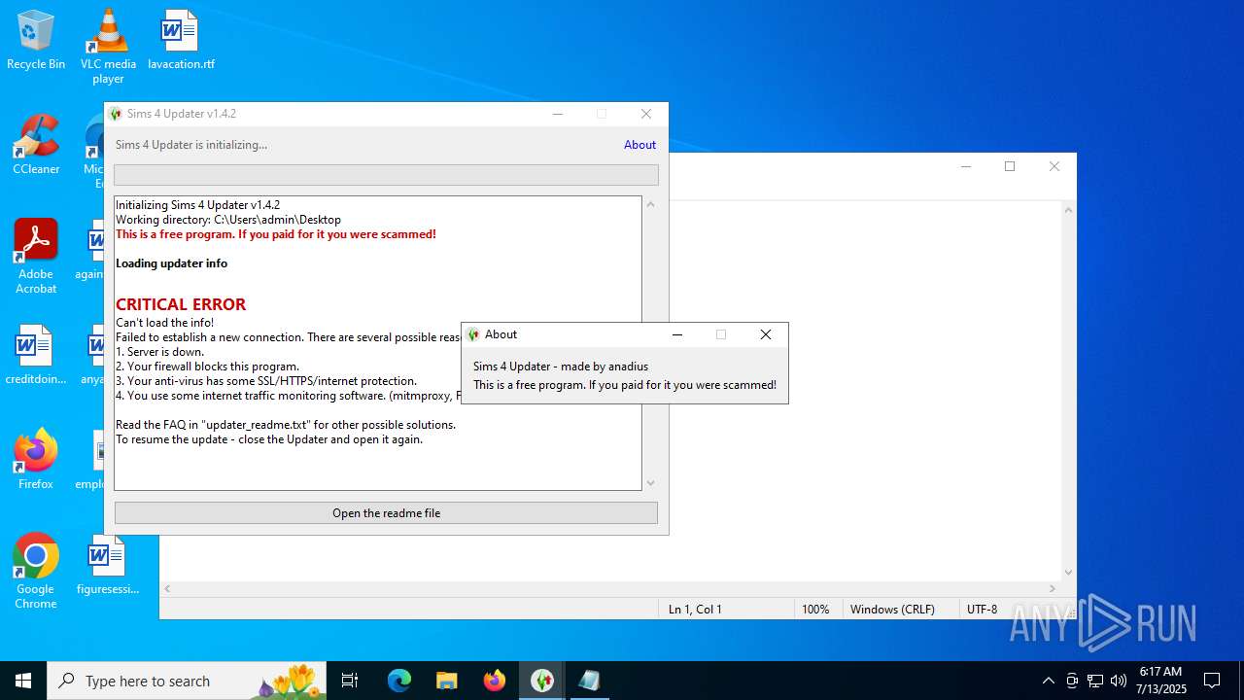Open the About link in updater
1244x700 pixels.
tap(639, 145)
